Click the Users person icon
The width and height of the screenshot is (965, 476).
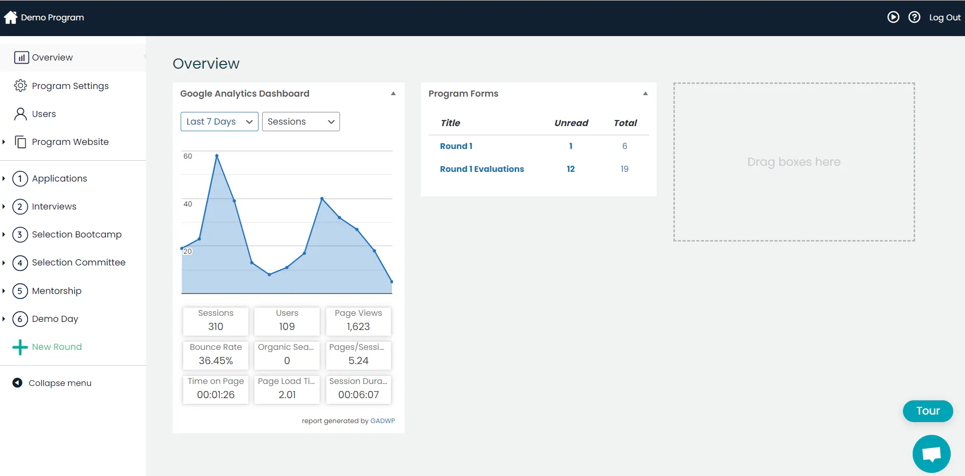tap(20, 114)
